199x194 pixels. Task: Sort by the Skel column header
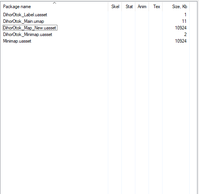tap(115, 7)
